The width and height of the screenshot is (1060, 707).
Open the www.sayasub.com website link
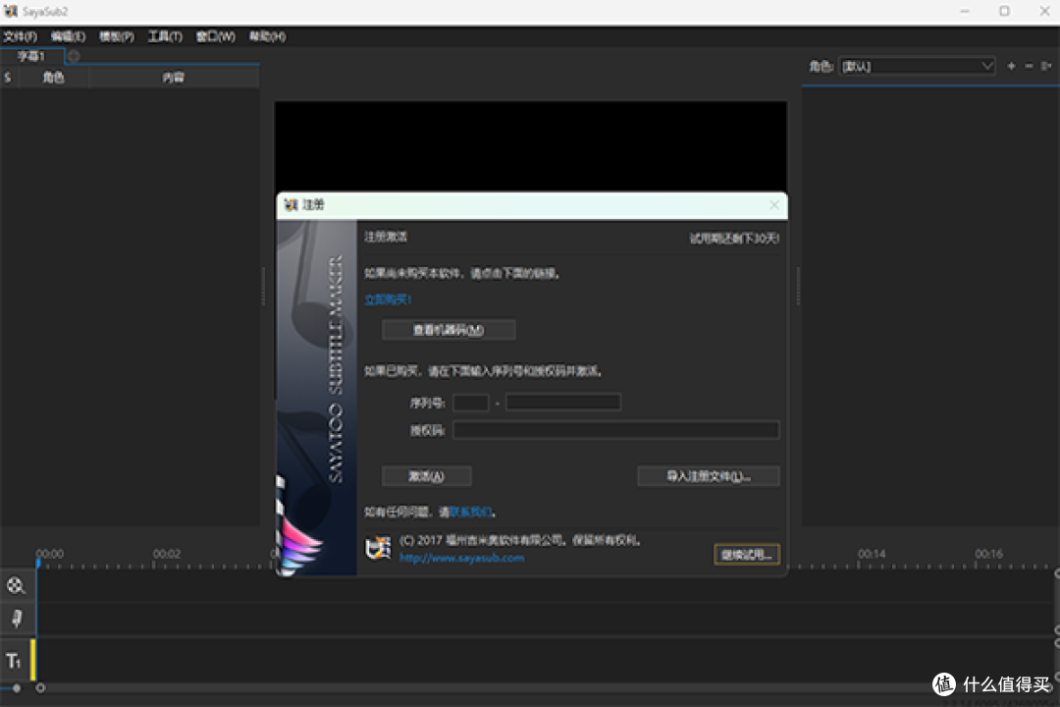[x=461, y=558]
